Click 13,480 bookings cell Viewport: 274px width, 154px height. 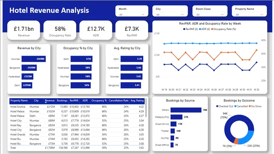point(64,107)
